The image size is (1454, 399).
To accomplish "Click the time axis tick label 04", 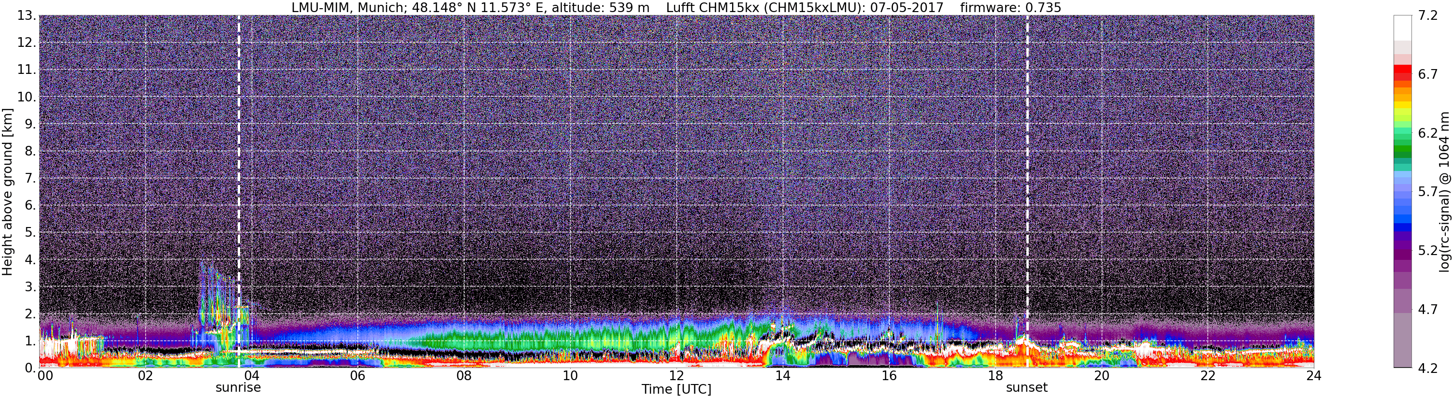I will (x=252, y=376).
